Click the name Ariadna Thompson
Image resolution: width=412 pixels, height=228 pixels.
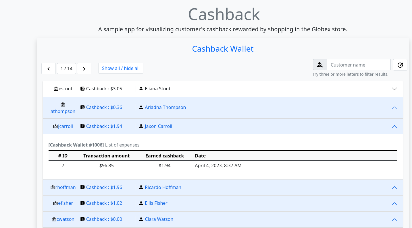tap(165, 107)
